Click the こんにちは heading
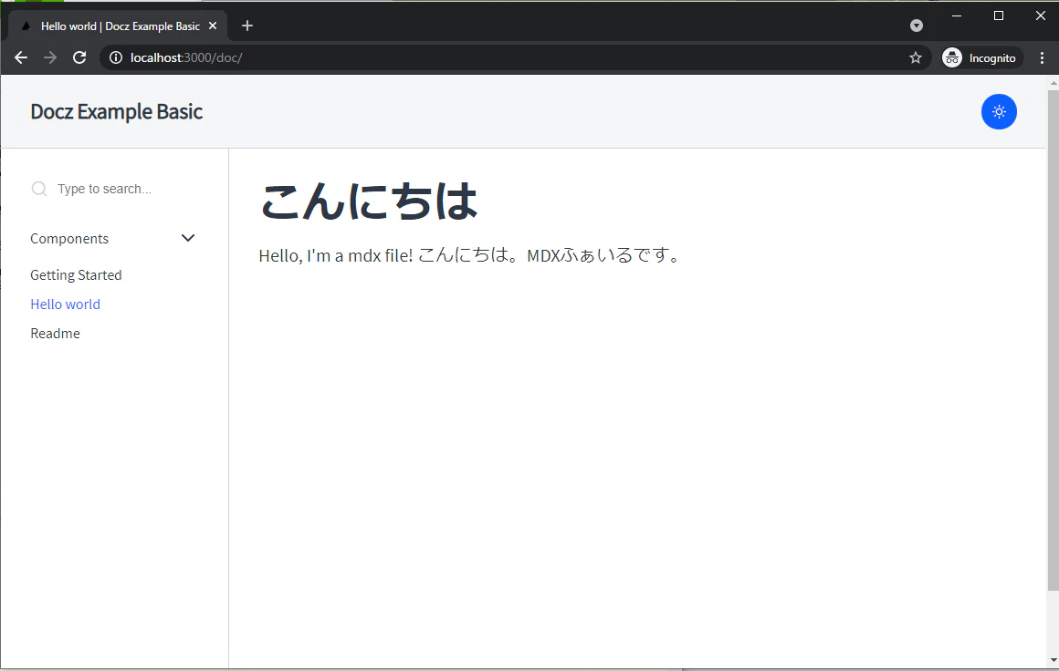 tap(369, 201)
